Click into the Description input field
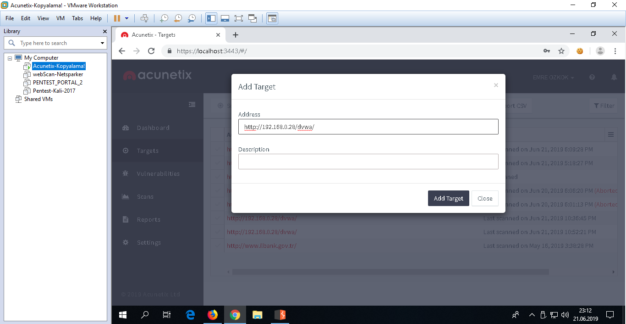 [x=368, y=162]
